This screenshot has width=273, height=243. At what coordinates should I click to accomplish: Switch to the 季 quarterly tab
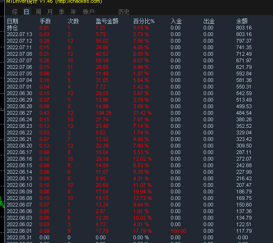(61, 12)
